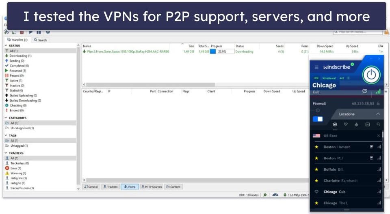Open the Trackers tab at bottom

point(110,187)
